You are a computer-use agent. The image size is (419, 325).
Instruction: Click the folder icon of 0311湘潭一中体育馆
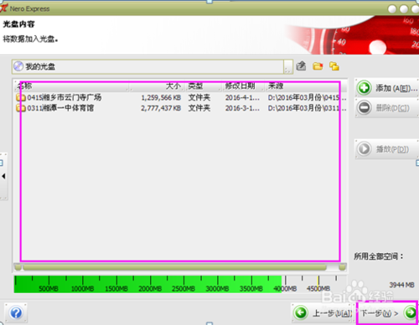click(21, 108)
